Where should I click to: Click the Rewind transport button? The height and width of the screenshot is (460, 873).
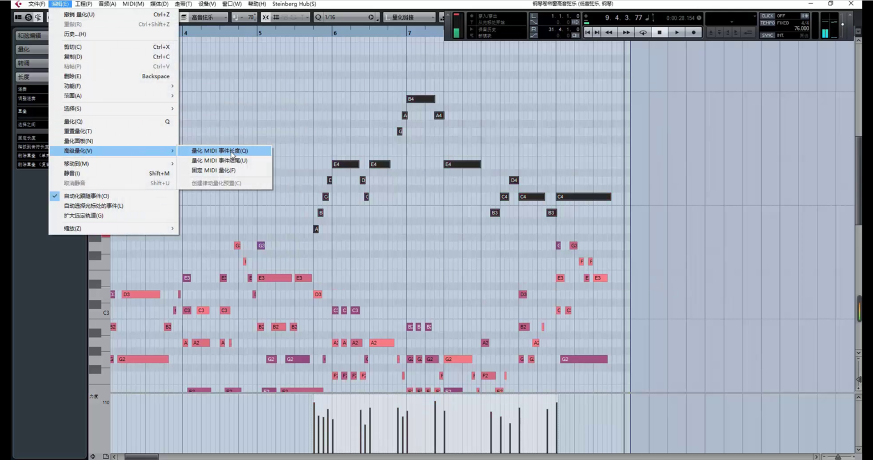click(609, 32)
